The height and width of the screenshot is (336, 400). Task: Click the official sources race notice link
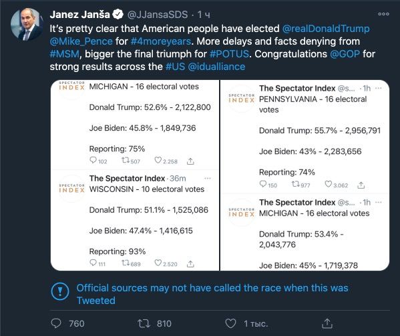coord(212,294)
